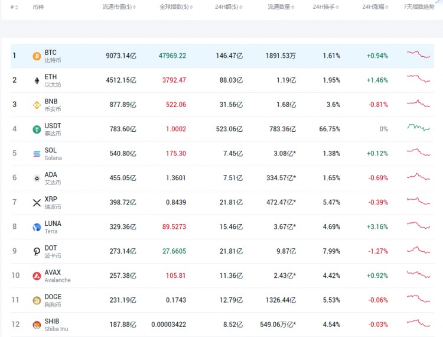Sort by 24H换手 column header

click(x=325, y=7)
